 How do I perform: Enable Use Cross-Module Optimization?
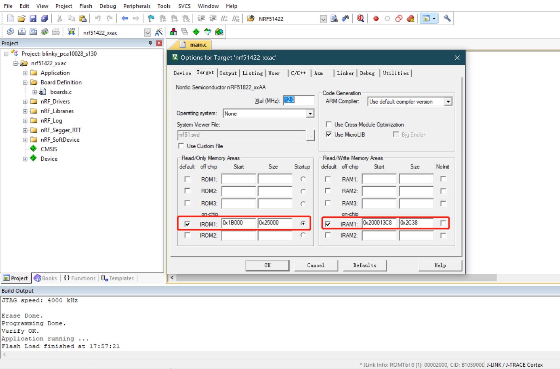point(329,124)
